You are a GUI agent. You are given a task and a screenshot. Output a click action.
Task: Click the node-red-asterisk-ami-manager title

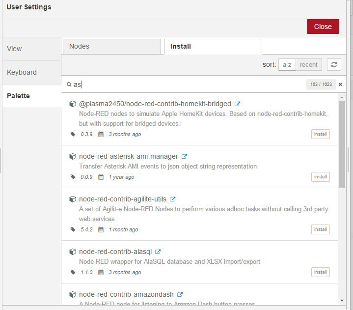click(x=129, y=156)
